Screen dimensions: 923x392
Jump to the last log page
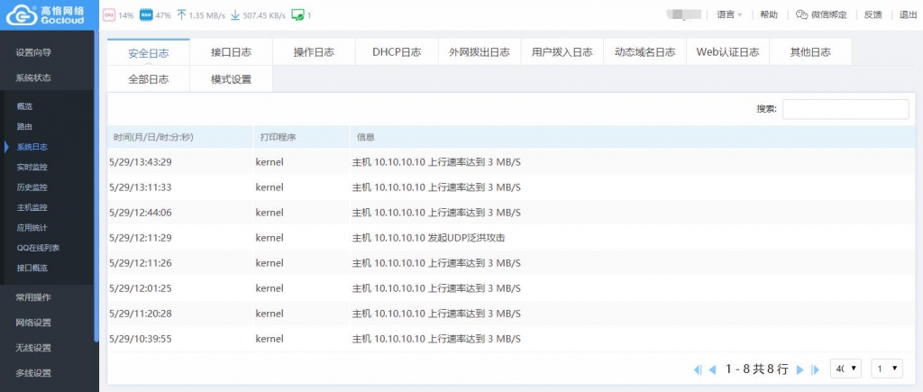pyautogui.click(x=814, y=369)
